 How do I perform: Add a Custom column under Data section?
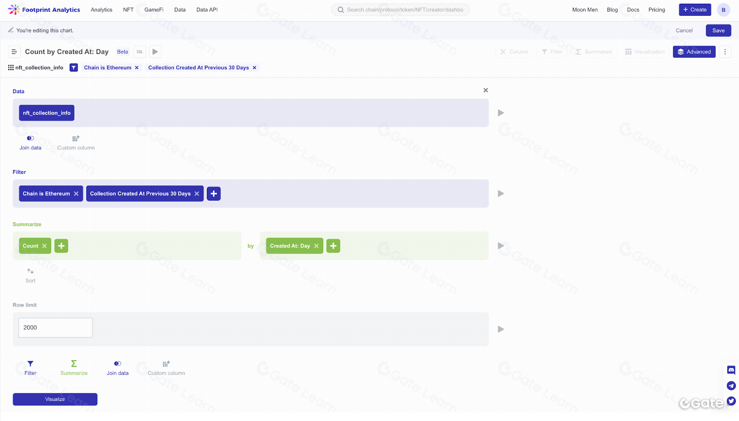76,143
